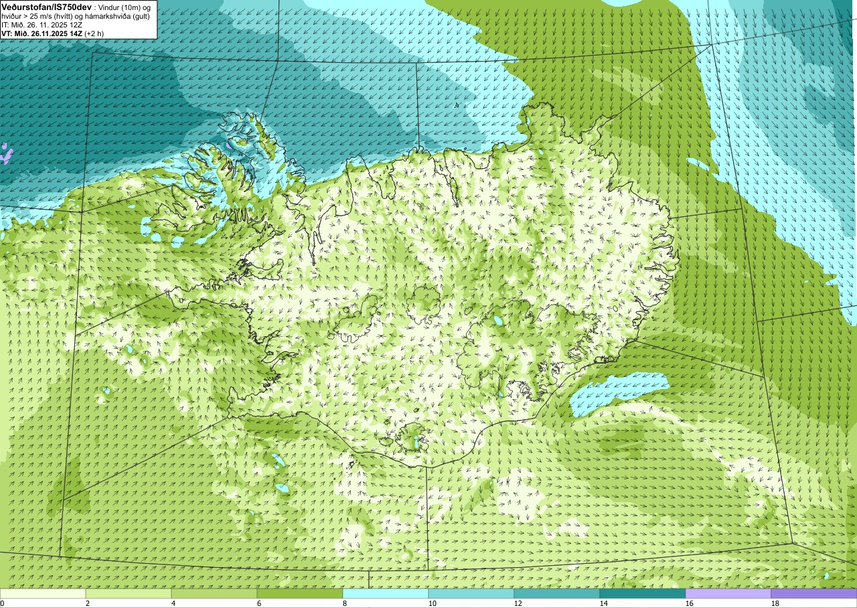Image resolution: width=857 pixels, height=608 pixels.
Task: Click the "VT: Mið. 26.11.2025 14Z (+2 h)" line
Action: tap(52, 33)
